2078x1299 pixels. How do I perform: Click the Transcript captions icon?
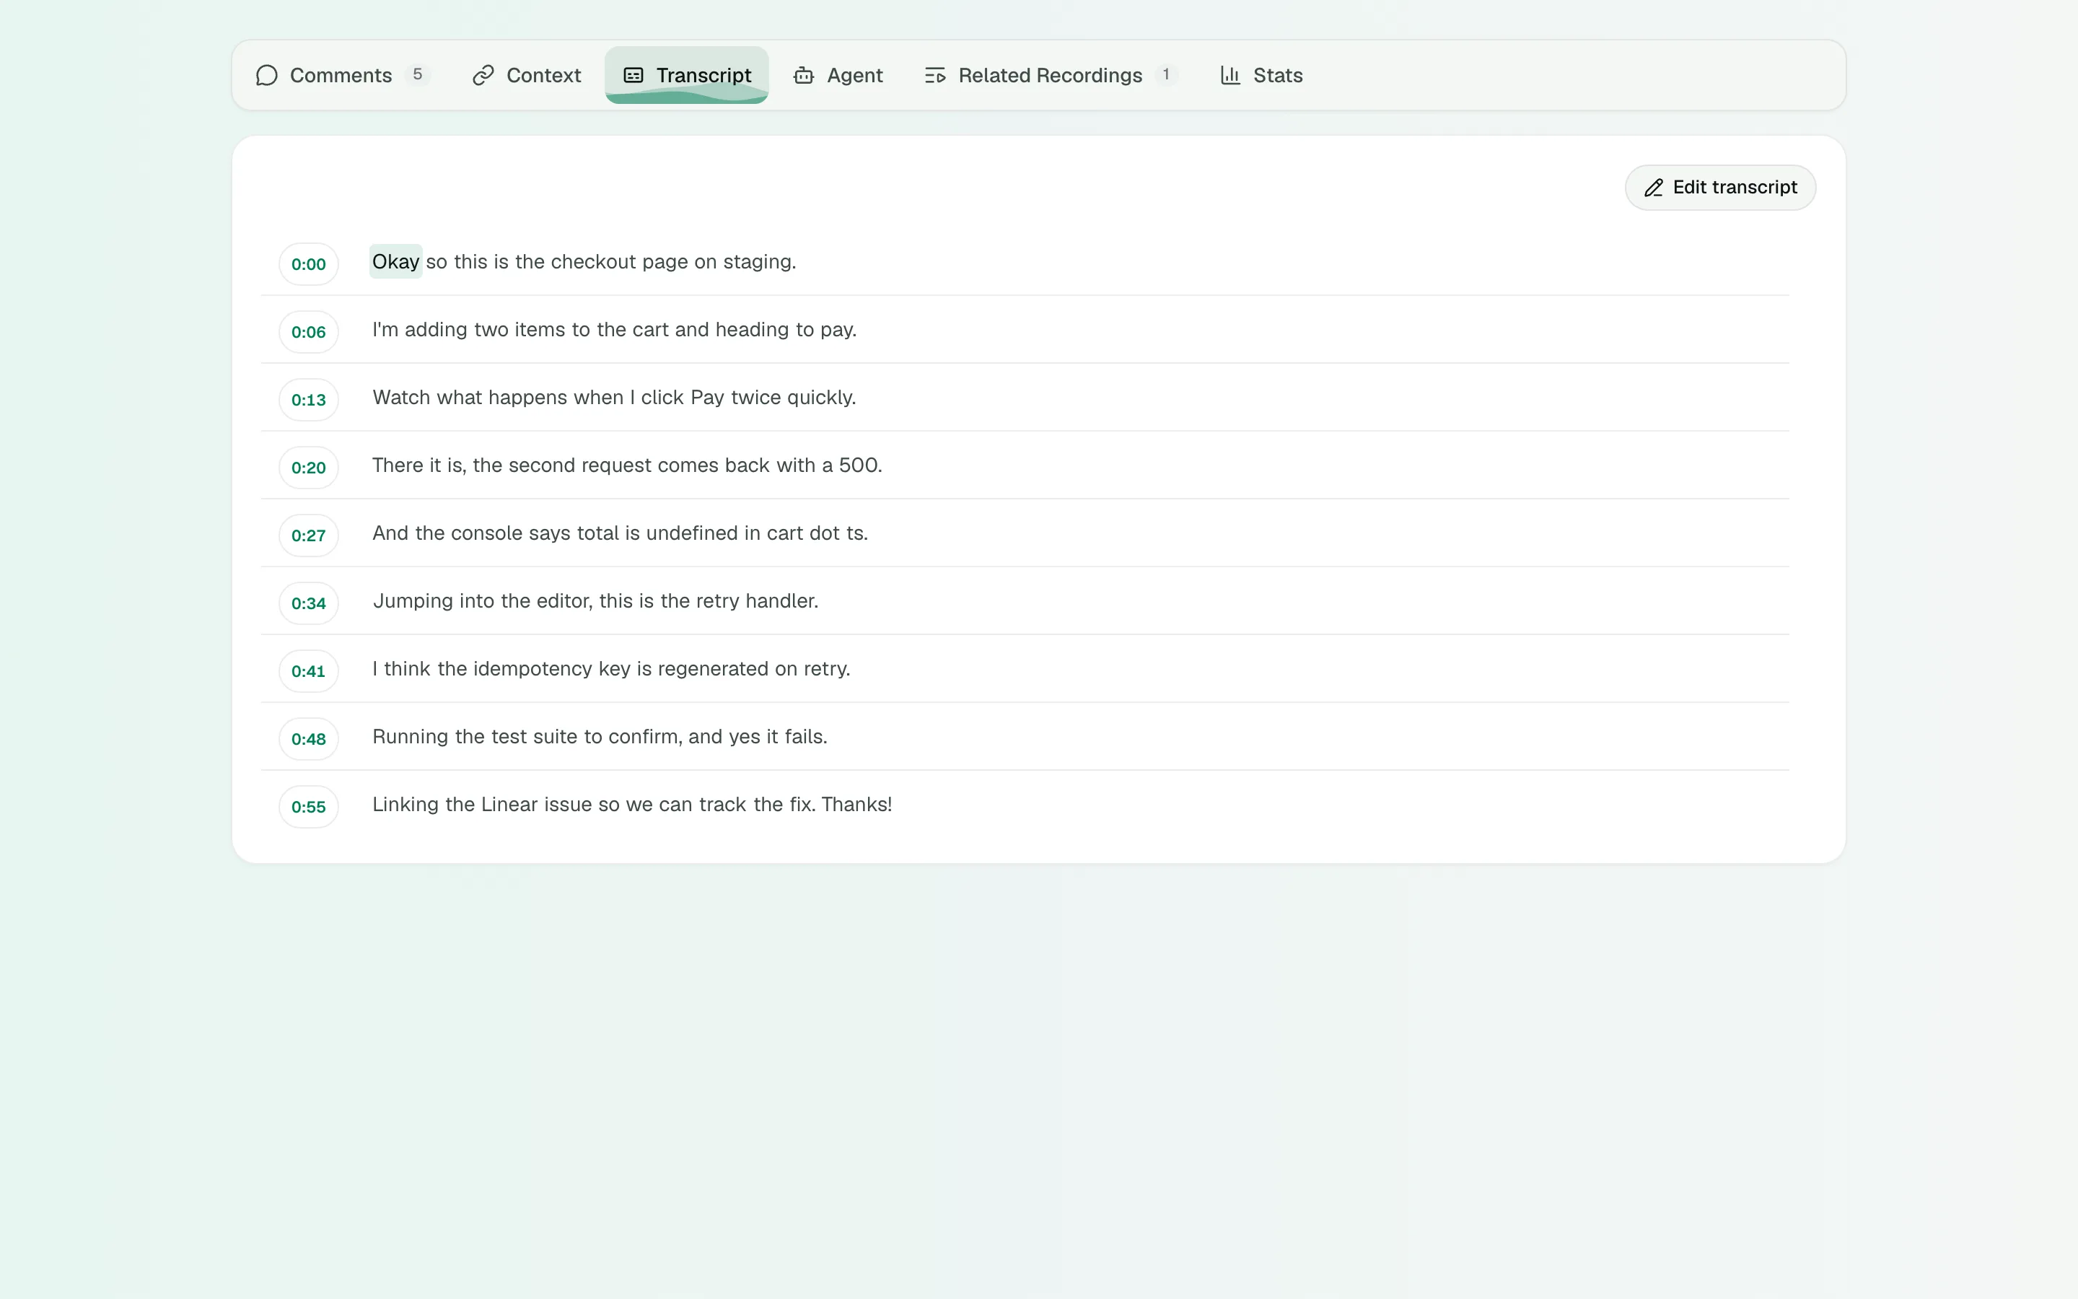click(634, 76)
